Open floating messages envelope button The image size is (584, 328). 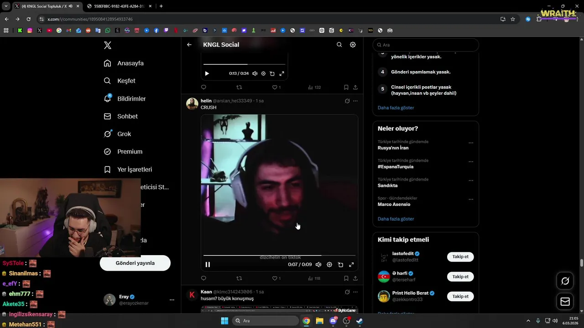(x=565, y=302)
